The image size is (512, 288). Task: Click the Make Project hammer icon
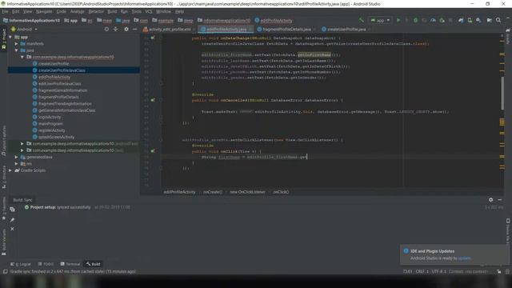pyautogui.click(x=361, y=20)
